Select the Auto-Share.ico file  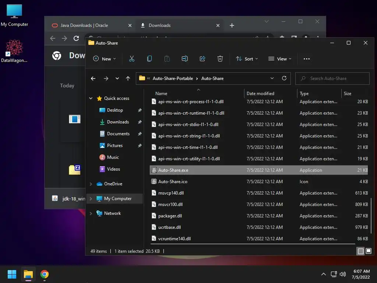tap(259, 182)
